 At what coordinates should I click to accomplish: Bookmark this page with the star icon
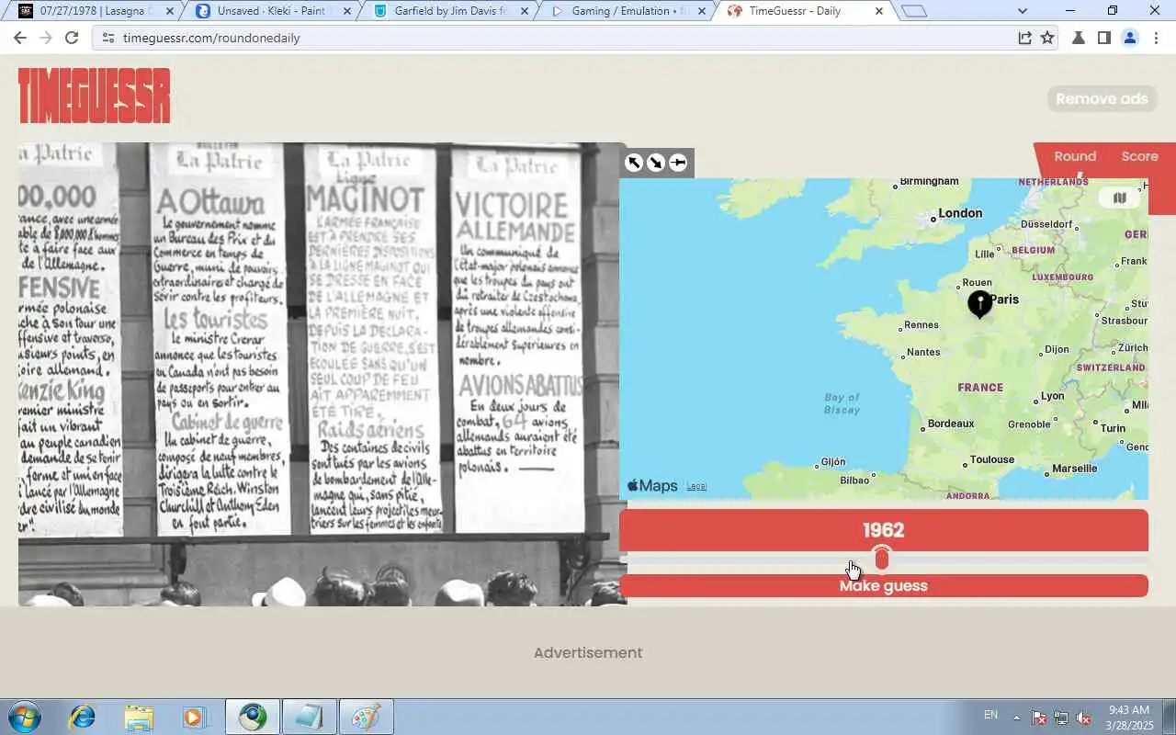[x=1047, y=38]
